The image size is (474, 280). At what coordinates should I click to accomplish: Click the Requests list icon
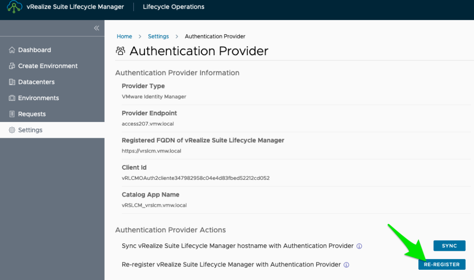click(12, 114)
